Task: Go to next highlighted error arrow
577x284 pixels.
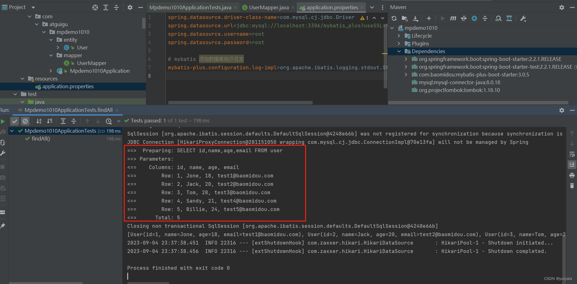Action: pyautogui.click(x=383, y=18)
